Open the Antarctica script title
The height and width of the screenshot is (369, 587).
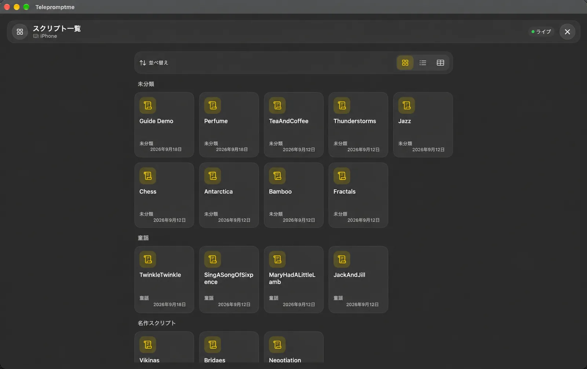coord(218,191)
